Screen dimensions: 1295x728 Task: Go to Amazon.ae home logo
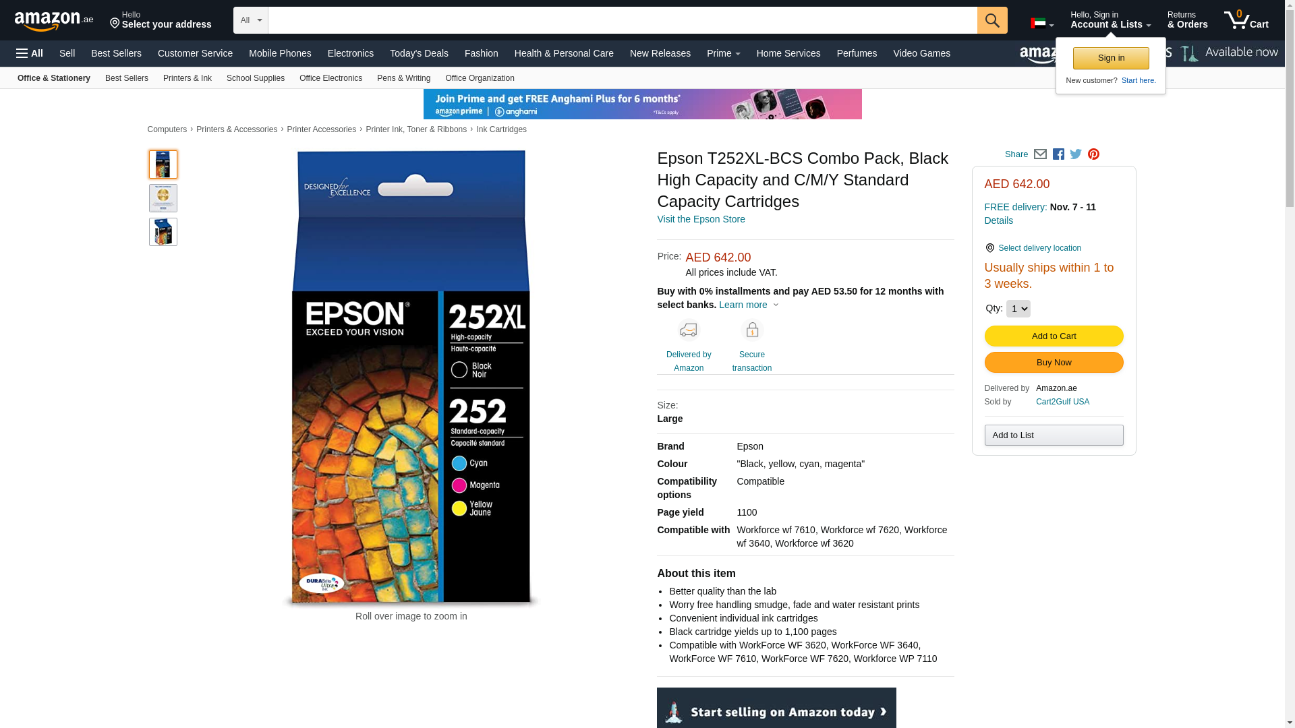54,20
